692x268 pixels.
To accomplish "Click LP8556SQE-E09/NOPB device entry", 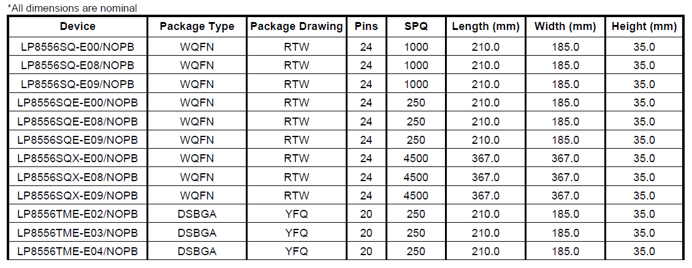I will point(78,140).
